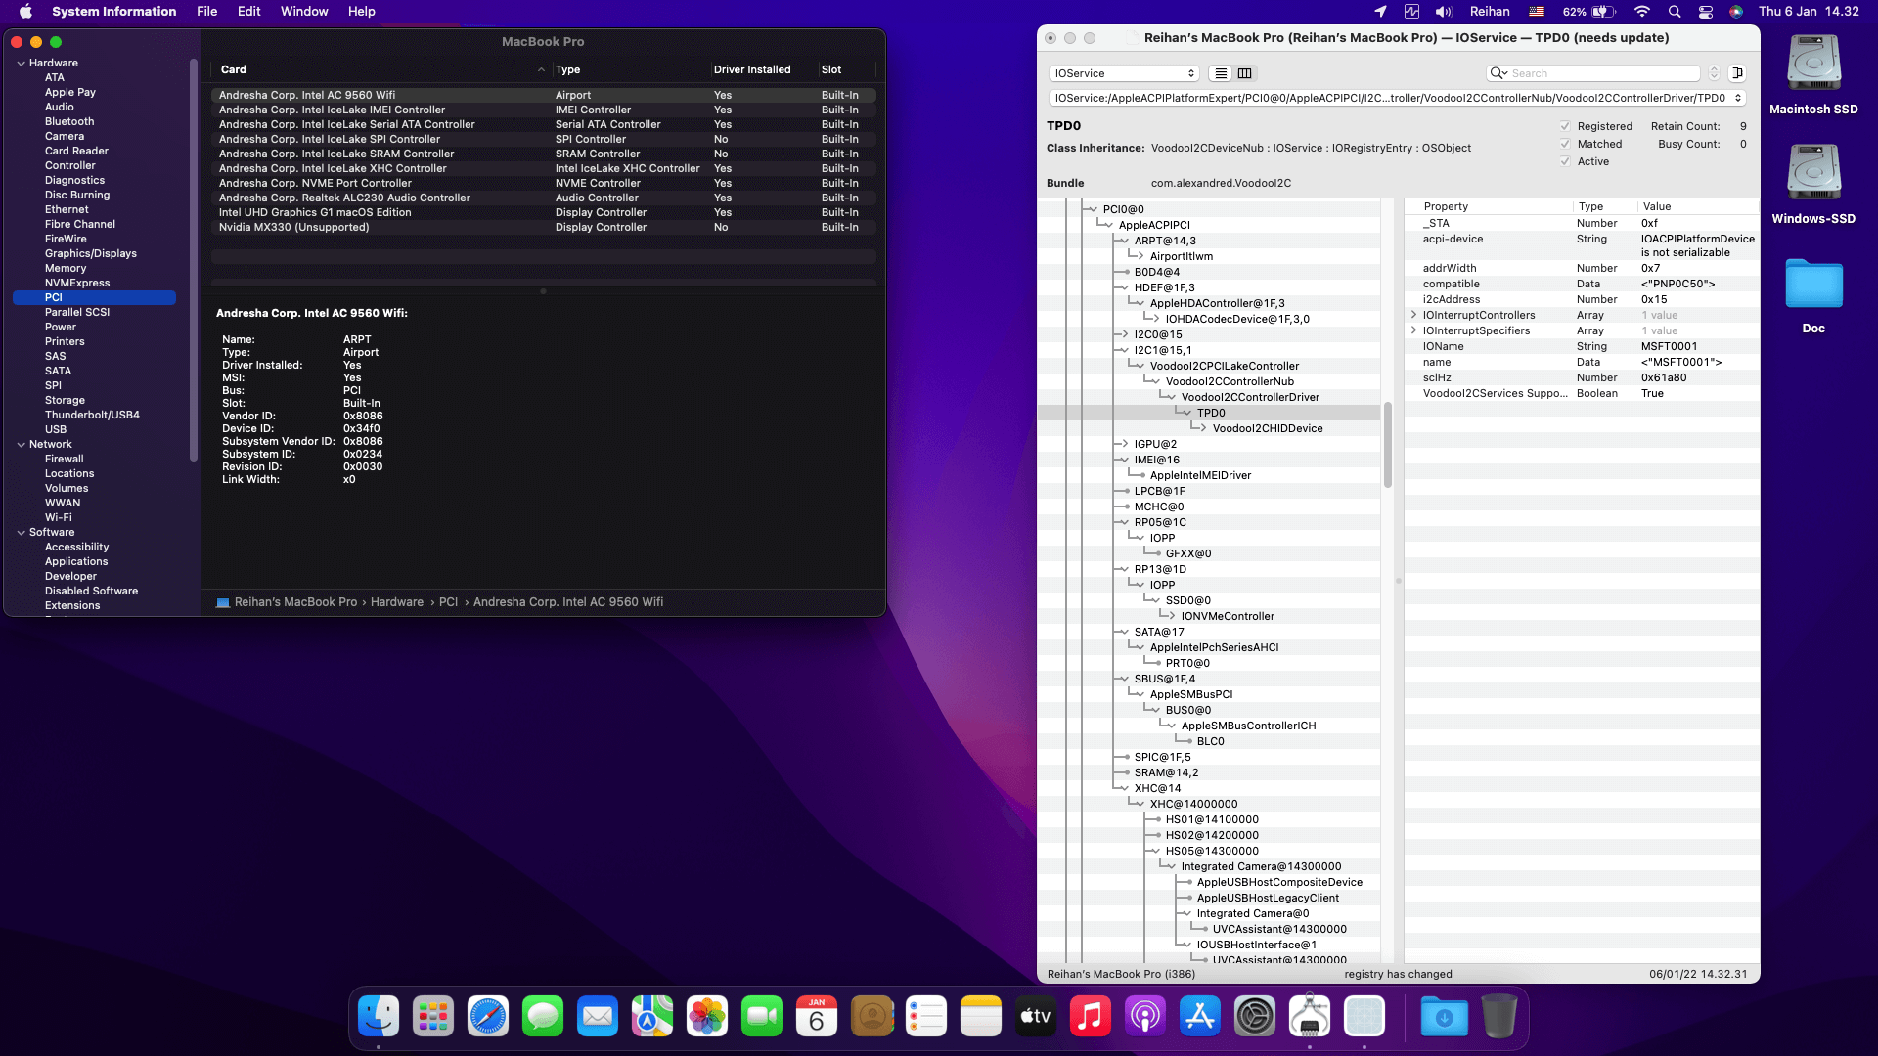Image resolution: width=1878 pixels, height=1056 pixels.
Task: Select the sclHz property row
Action: point(1581,377)
